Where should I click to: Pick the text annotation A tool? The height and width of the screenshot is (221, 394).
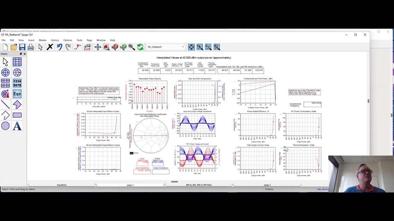[x=17, y=126]
